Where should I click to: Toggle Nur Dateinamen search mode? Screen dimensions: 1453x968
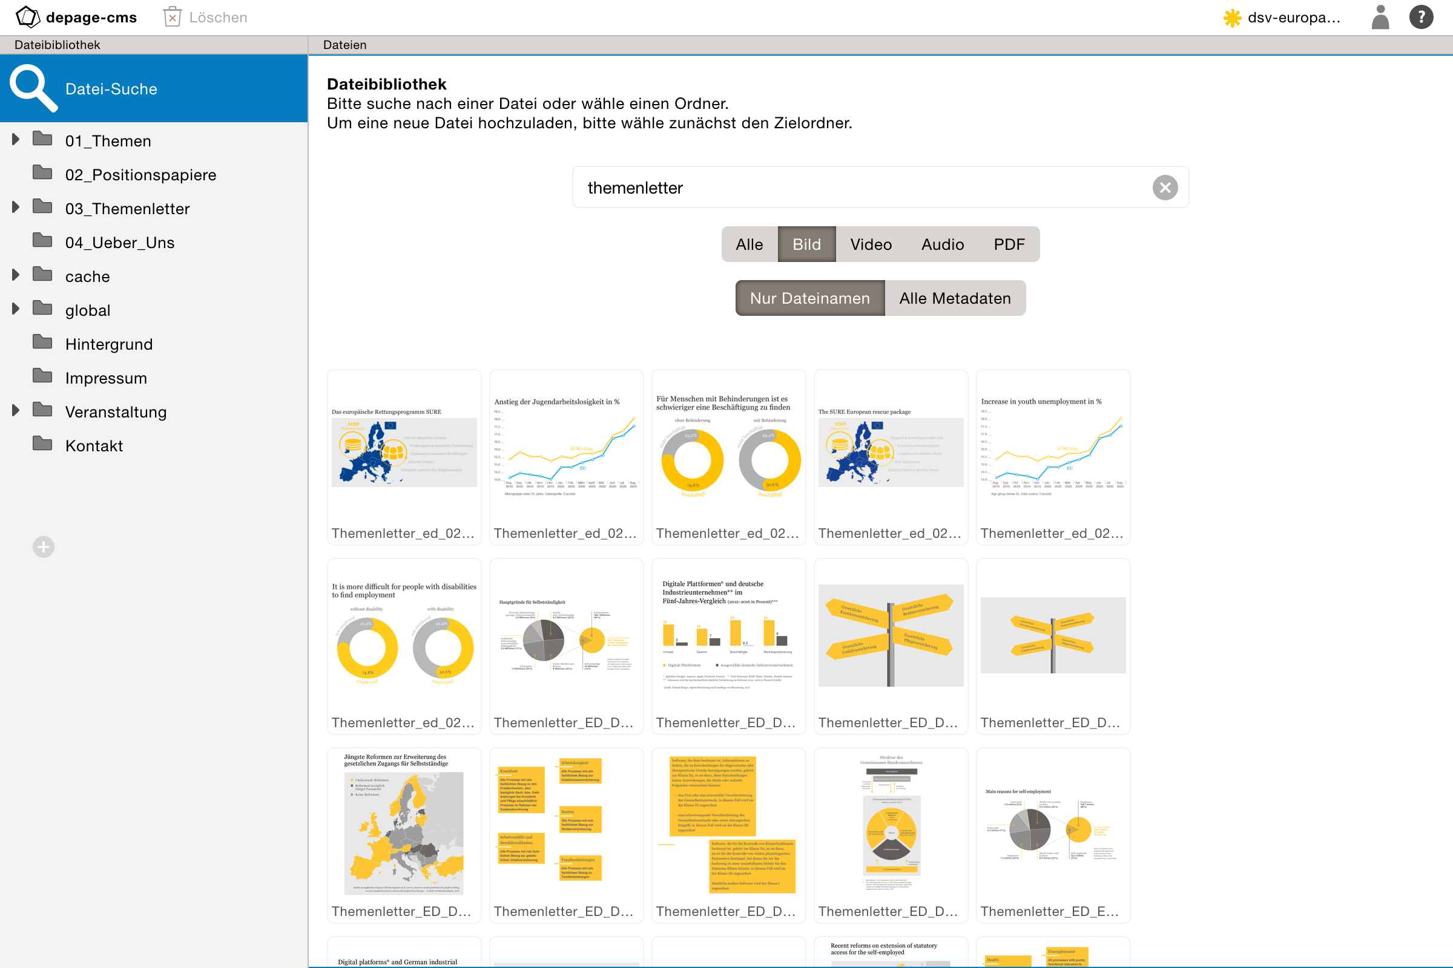point(810,298)
